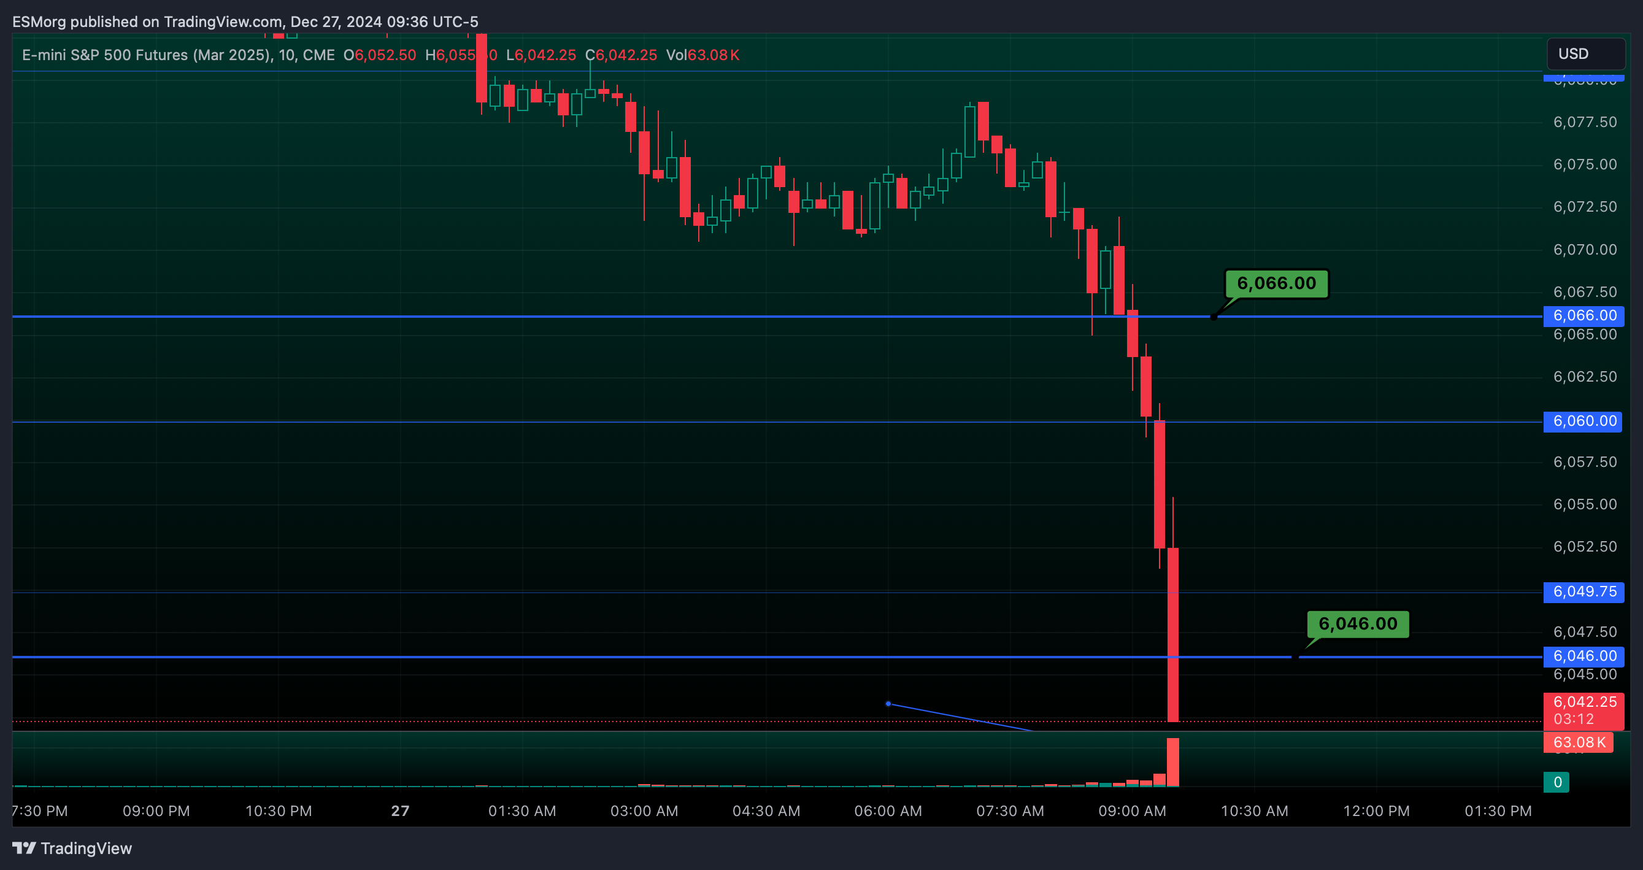
Task: Click the 6,070.00 price scale label
Action: point(1585,249)
